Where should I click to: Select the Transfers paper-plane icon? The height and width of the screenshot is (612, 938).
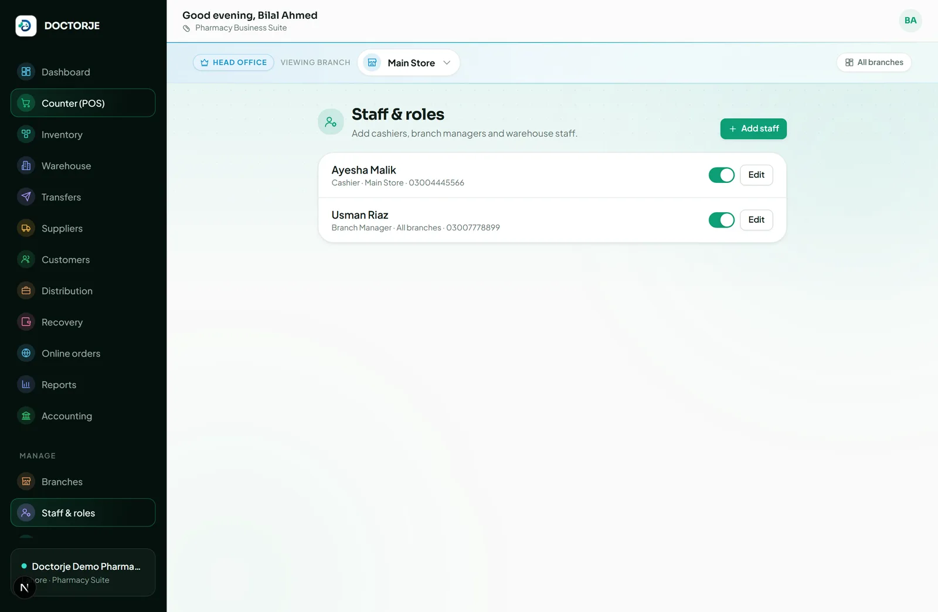26,197
